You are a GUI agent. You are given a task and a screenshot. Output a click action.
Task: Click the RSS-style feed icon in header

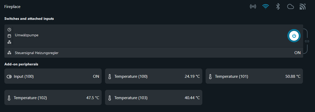point(303,7)
